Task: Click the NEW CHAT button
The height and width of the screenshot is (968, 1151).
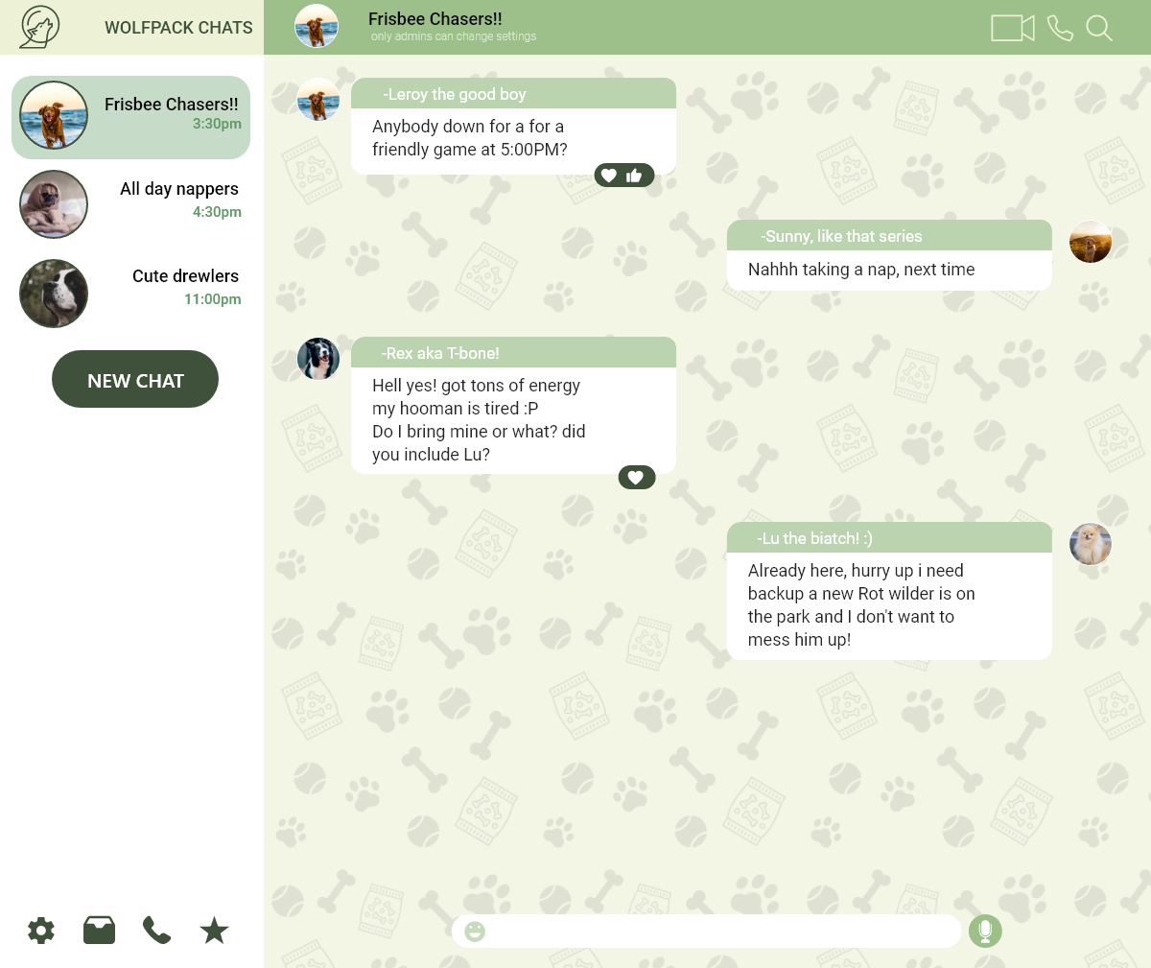Action: pyautogui.click(x=135, y=379)
